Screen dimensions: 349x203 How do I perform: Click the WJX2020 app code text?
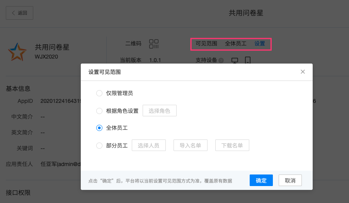[46, 57]
